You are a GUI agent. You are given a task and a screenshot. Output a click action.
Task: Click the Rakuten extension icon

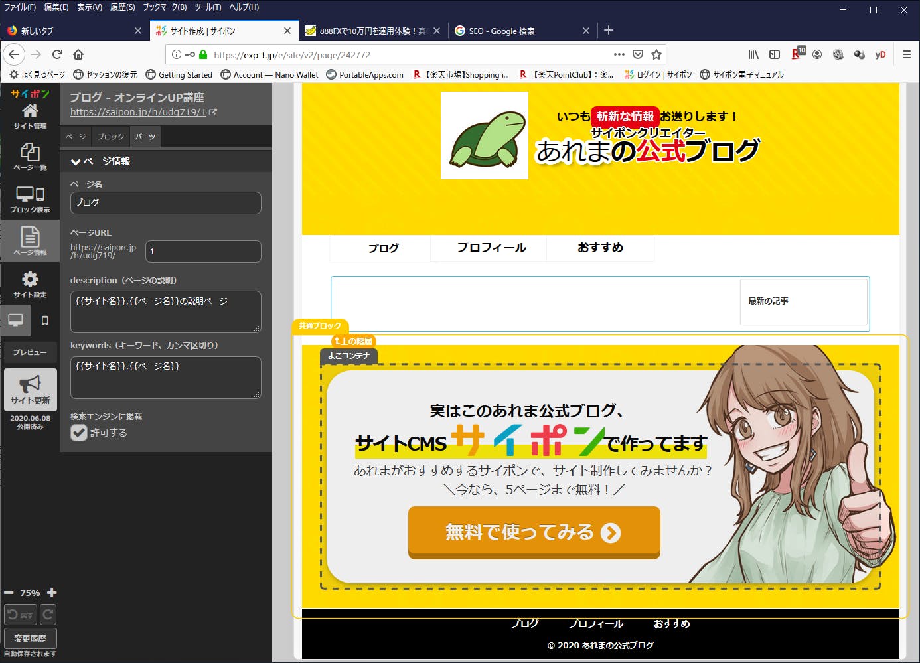[797, 54]
